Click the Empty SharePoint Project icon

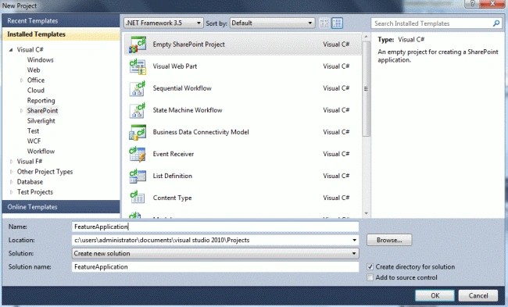[138, 45]
